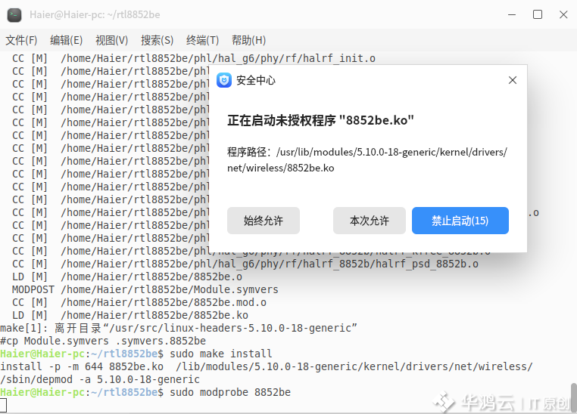Click the 禁止启动(15) button

pos(460,221)
